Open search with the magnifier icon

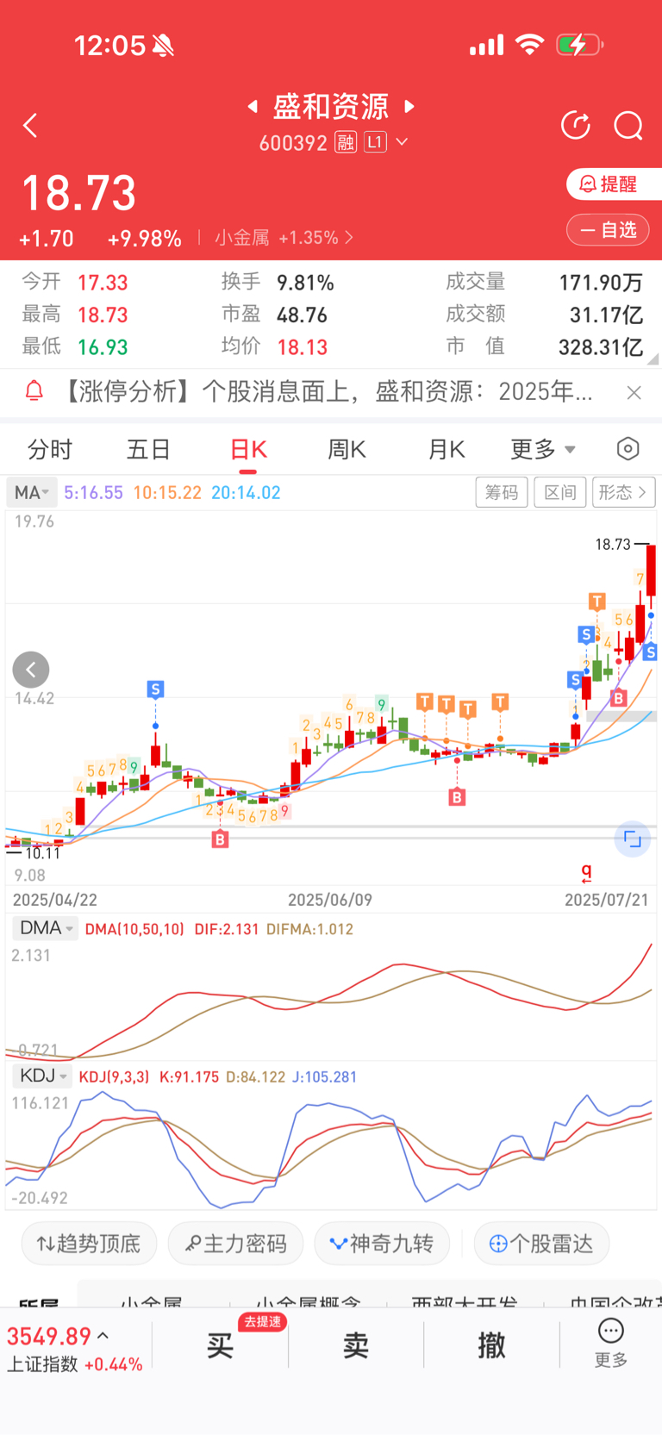tap(628, 126)
